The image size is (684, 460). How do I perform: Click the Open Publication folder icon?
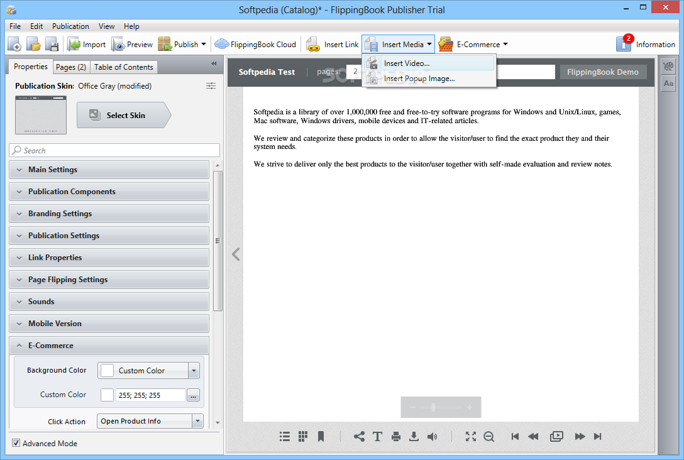click(33, 45)
